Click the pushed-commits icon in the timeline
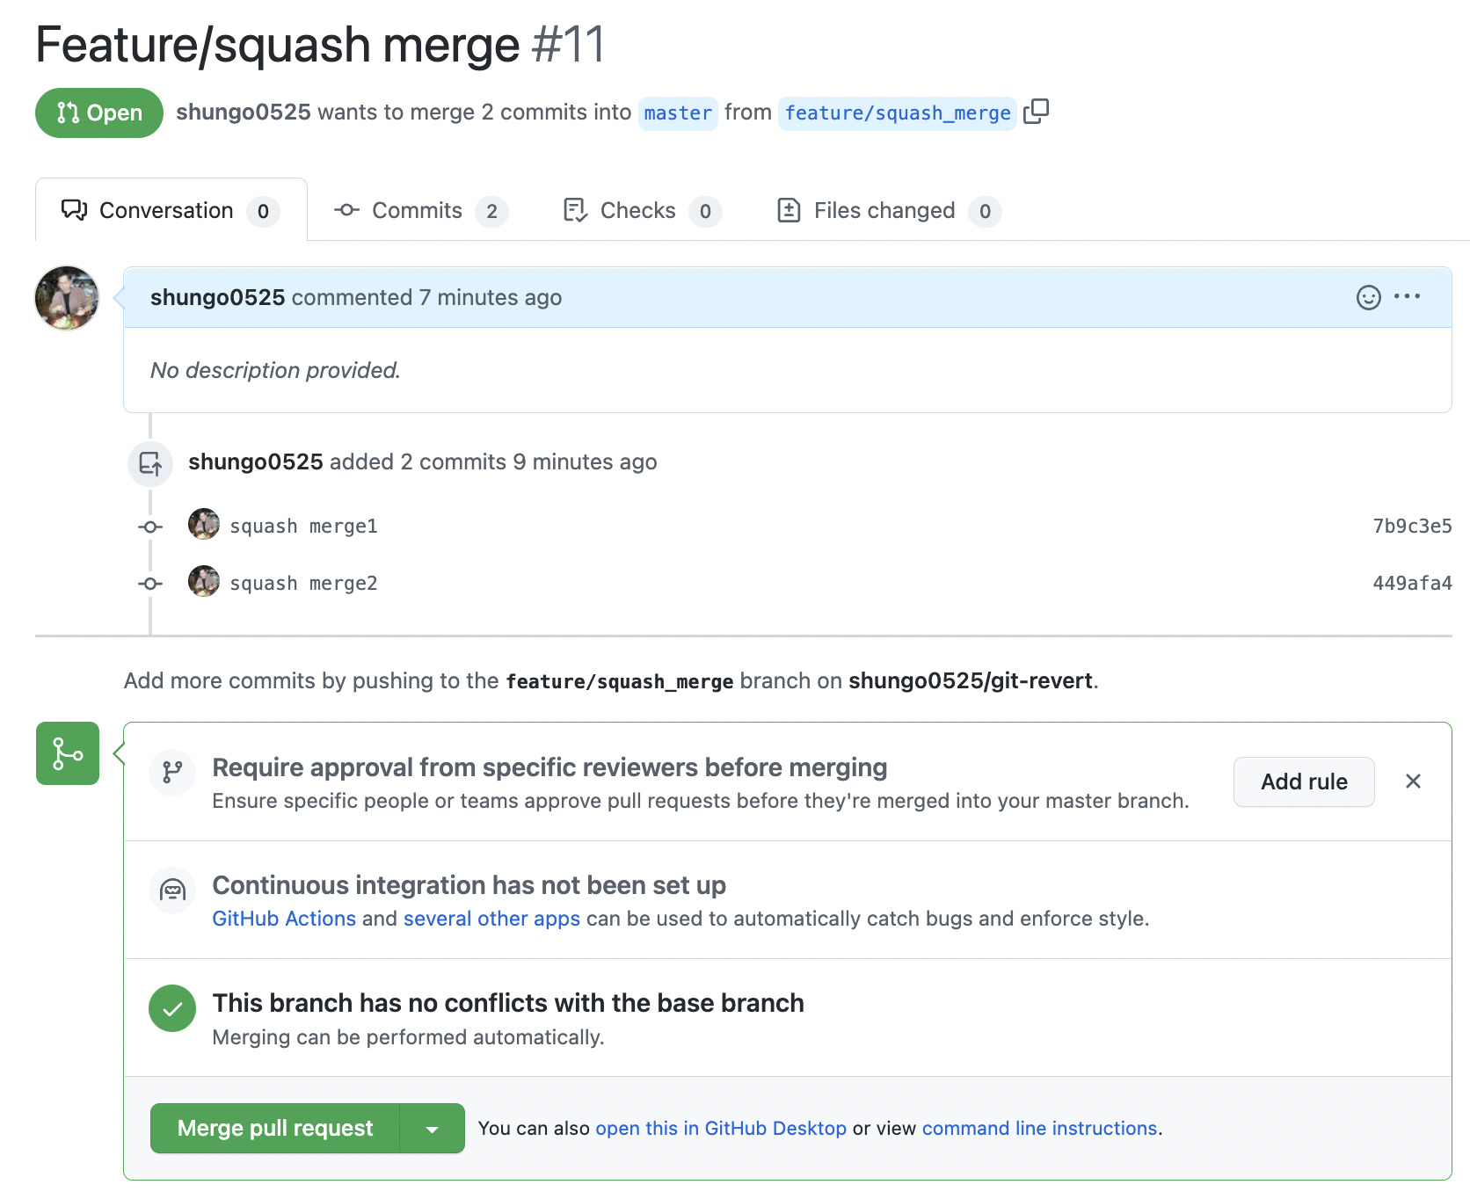This screenshot has height=1192, width=1470. 150,463
